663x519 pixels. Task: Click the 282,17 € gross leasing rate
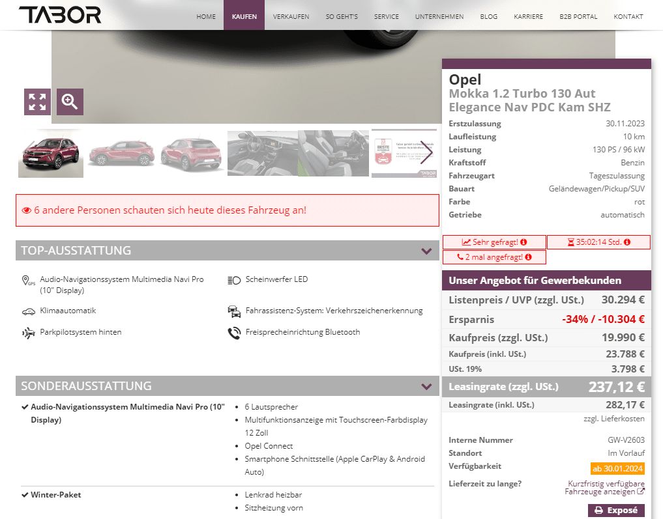tap(625, 405)
